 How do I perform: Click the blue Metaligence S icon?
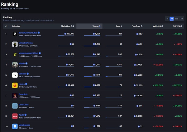15,126
